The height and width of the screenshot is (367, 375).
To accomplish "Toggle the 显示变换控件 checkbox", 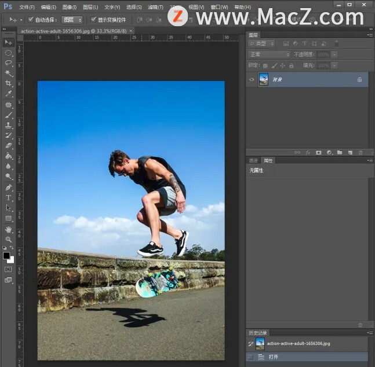I will click(x=93, y=20).
